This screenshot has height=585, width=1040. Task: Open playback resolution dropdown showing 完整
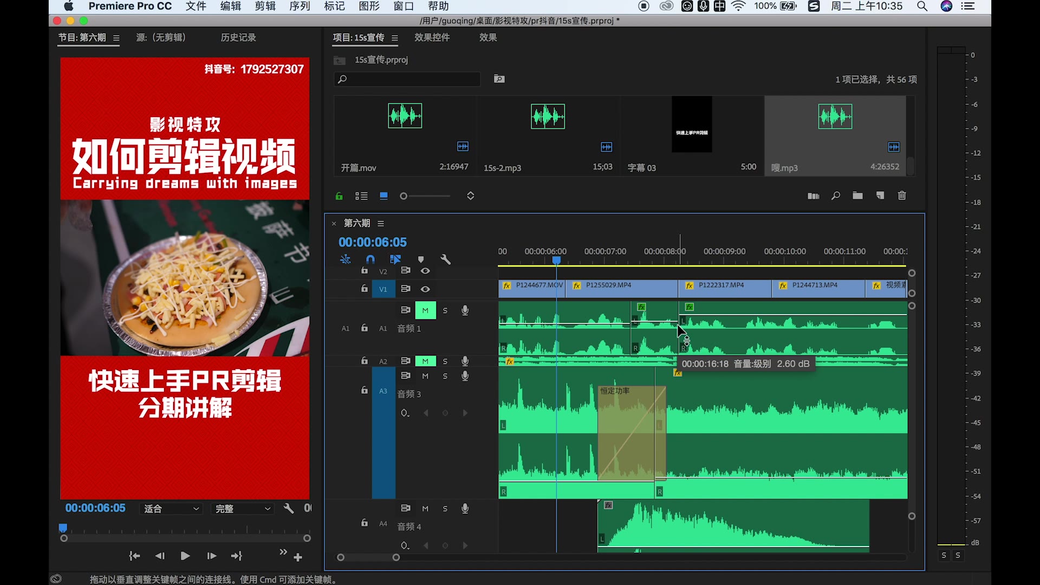(242, 509)
